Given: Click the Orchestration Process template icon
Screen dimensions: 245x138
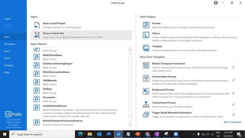Looking at the screenshot, I should [146, 78].
